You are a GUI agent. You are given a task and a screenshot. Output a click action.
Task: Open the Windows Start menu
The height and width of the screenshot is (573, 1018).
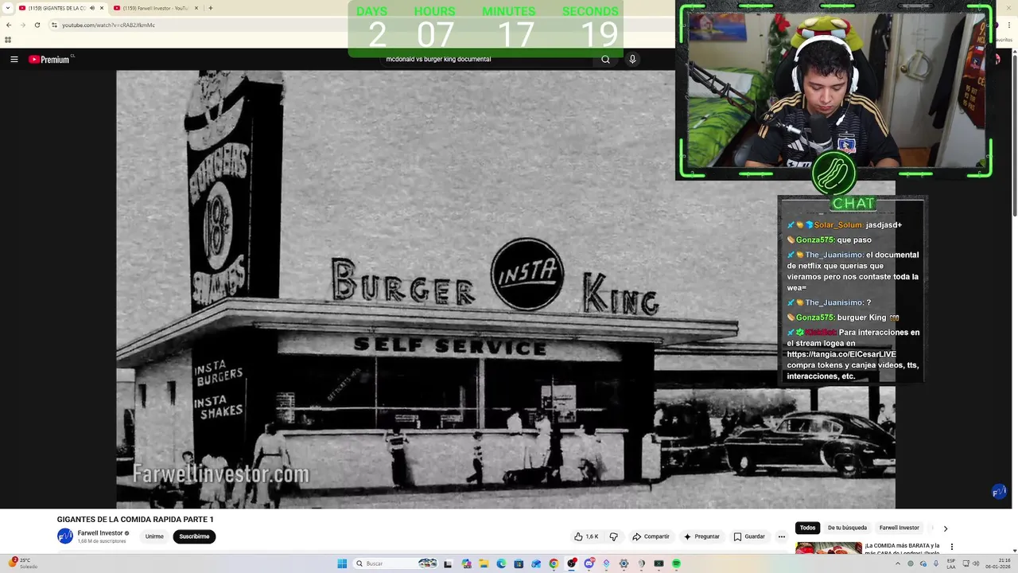(x=342, y=563)
